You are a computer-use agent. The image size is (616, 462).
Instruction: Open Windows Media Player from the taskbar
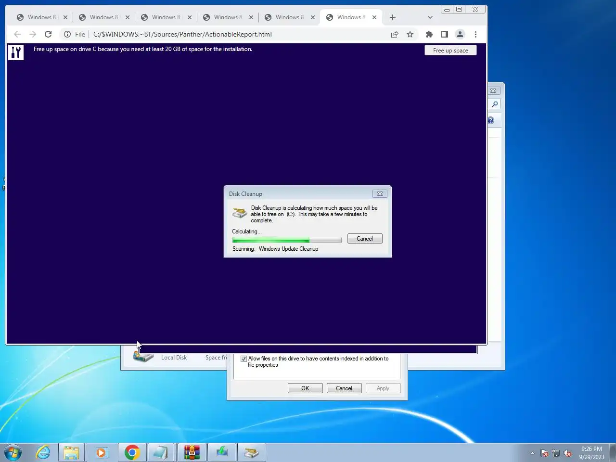(x=101, y=453)
